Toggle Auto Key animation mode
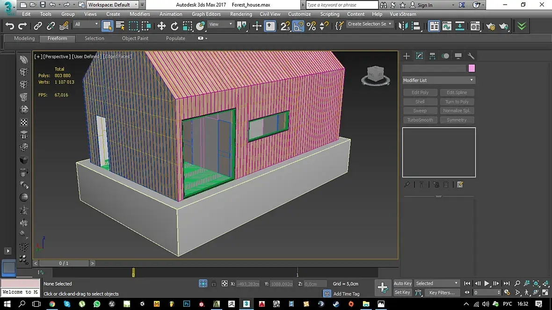 pyautogui.click(x=402, y=283)
